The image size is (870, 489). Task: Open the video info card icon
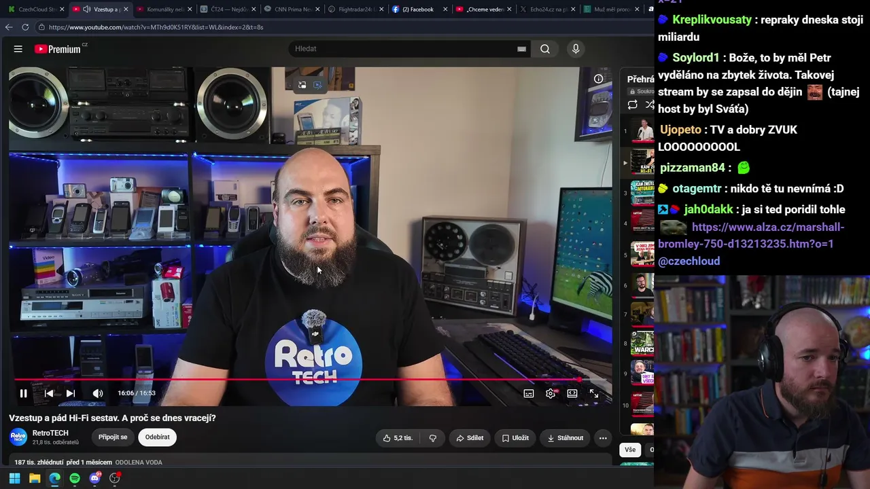click(599, 79)
